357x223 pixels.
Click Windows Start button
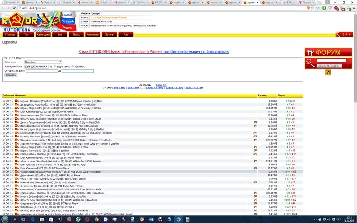tap(5, 219)
